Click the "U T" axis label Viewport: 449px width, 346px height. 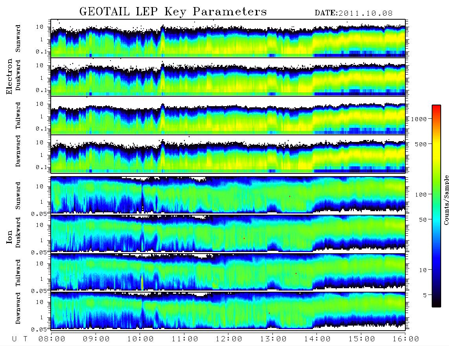tap(20, 339)
